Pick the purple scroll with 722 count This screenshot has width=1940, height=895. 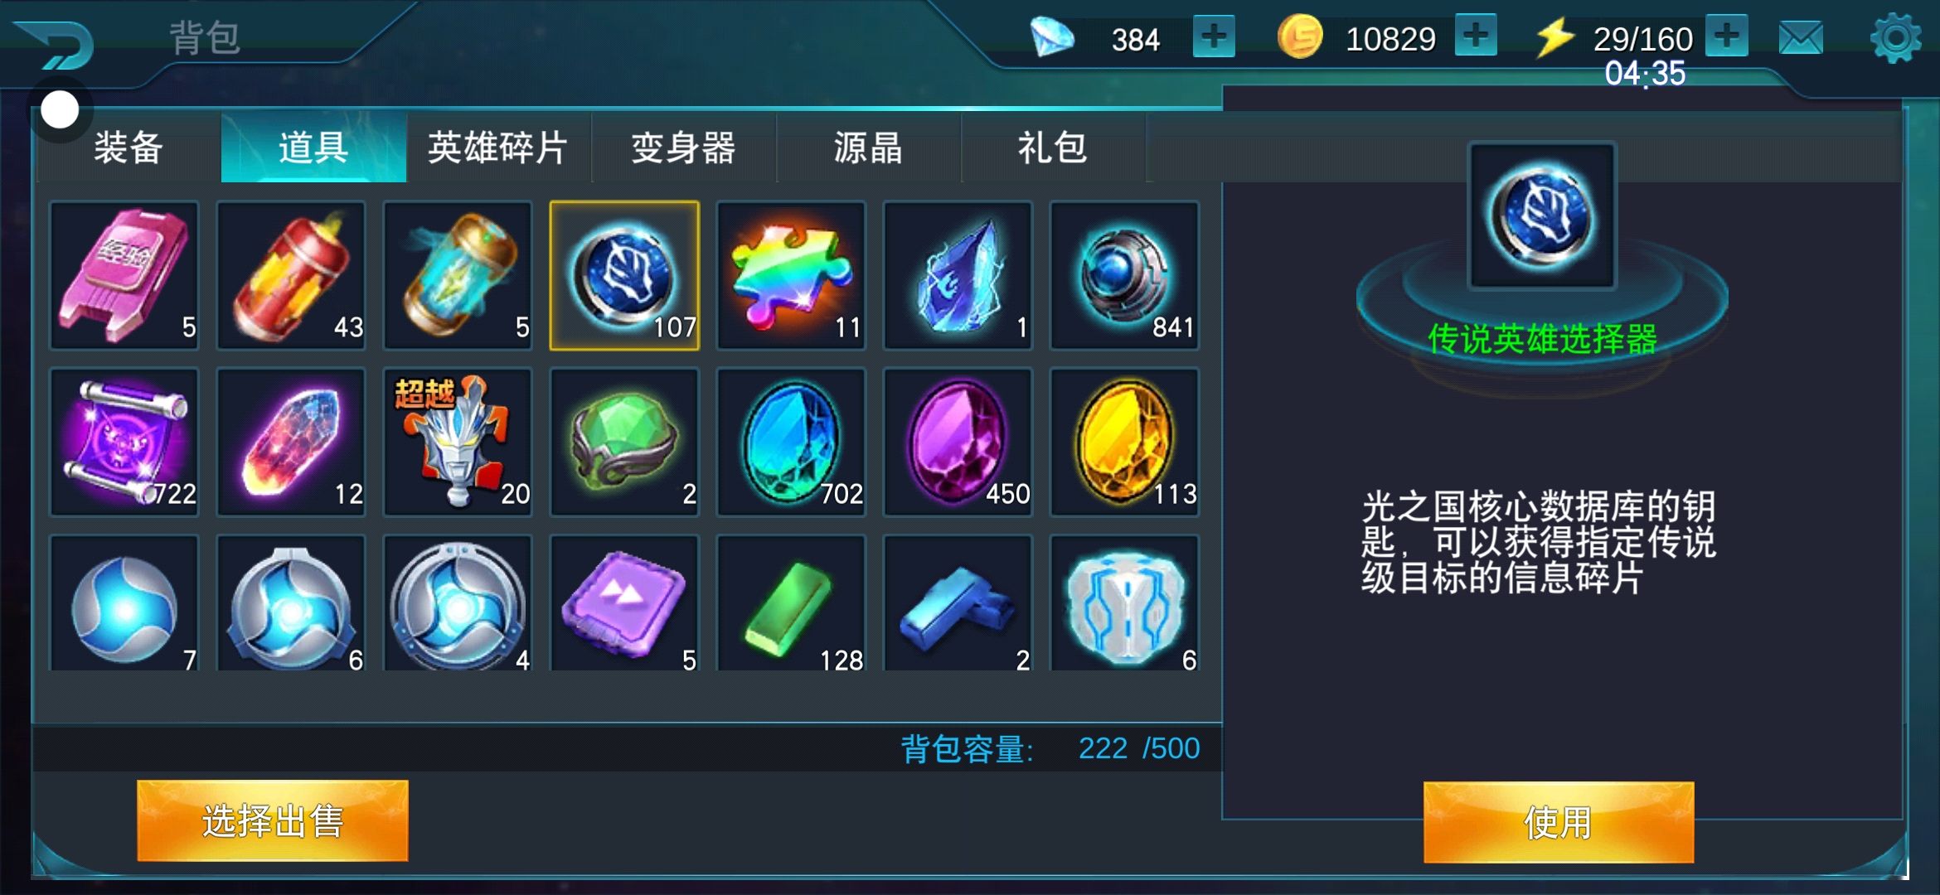[124, 442]
